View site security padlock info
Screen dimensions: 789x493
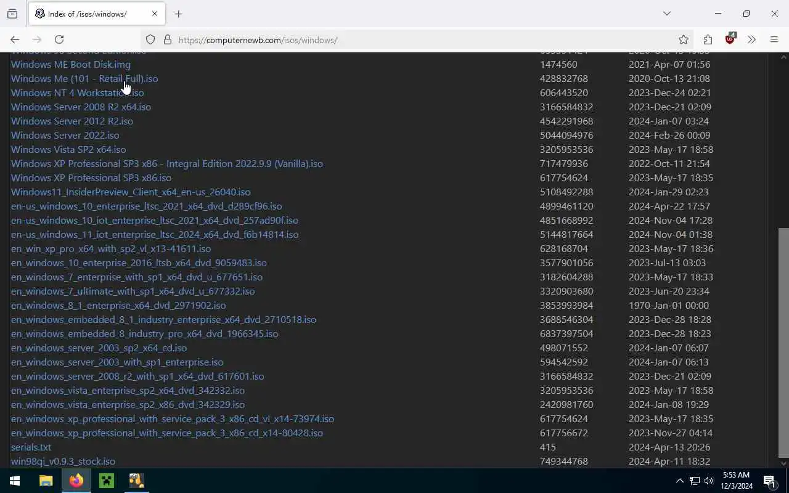click(x=167, y=39)
